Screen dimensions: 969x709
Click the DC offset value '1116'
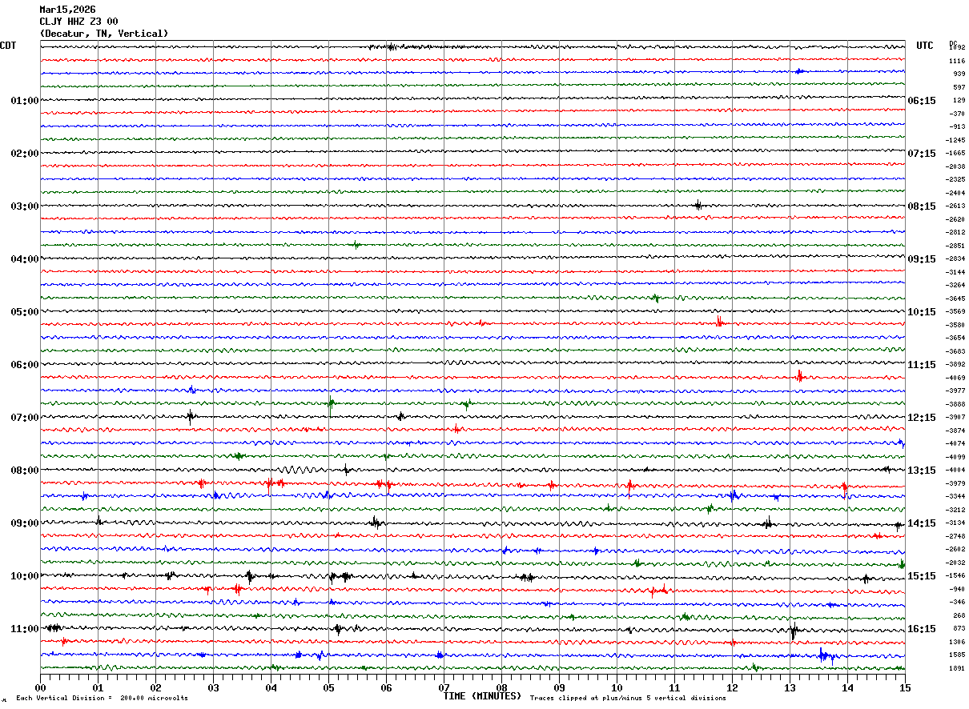click(x=957, y=61)
